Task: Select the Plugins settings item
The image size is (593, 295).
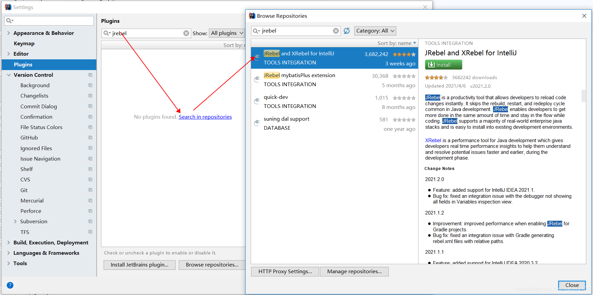Action: pyautogui.click(x=49, y=64)
